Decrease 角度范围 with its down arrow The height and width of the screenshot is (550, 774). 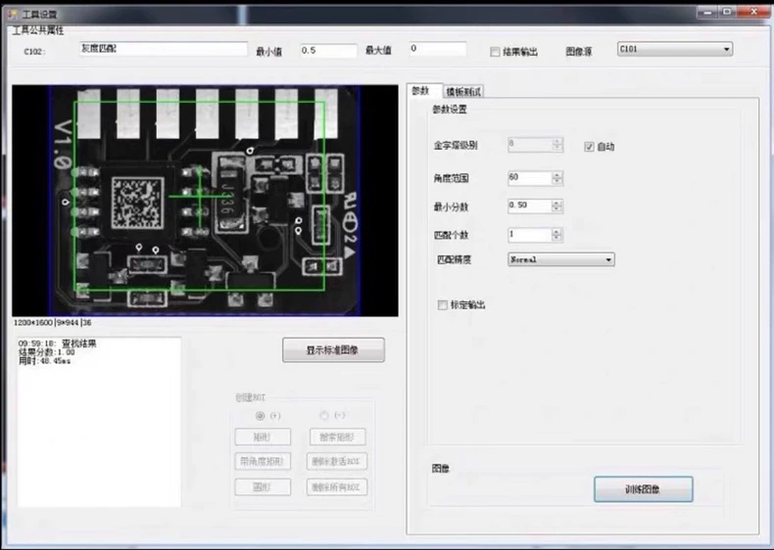[556, 181]
